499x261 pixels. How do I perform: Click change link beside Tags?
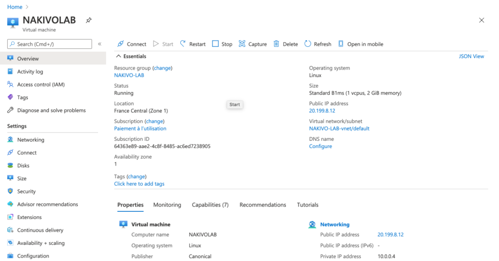click(x=136, y=176)
